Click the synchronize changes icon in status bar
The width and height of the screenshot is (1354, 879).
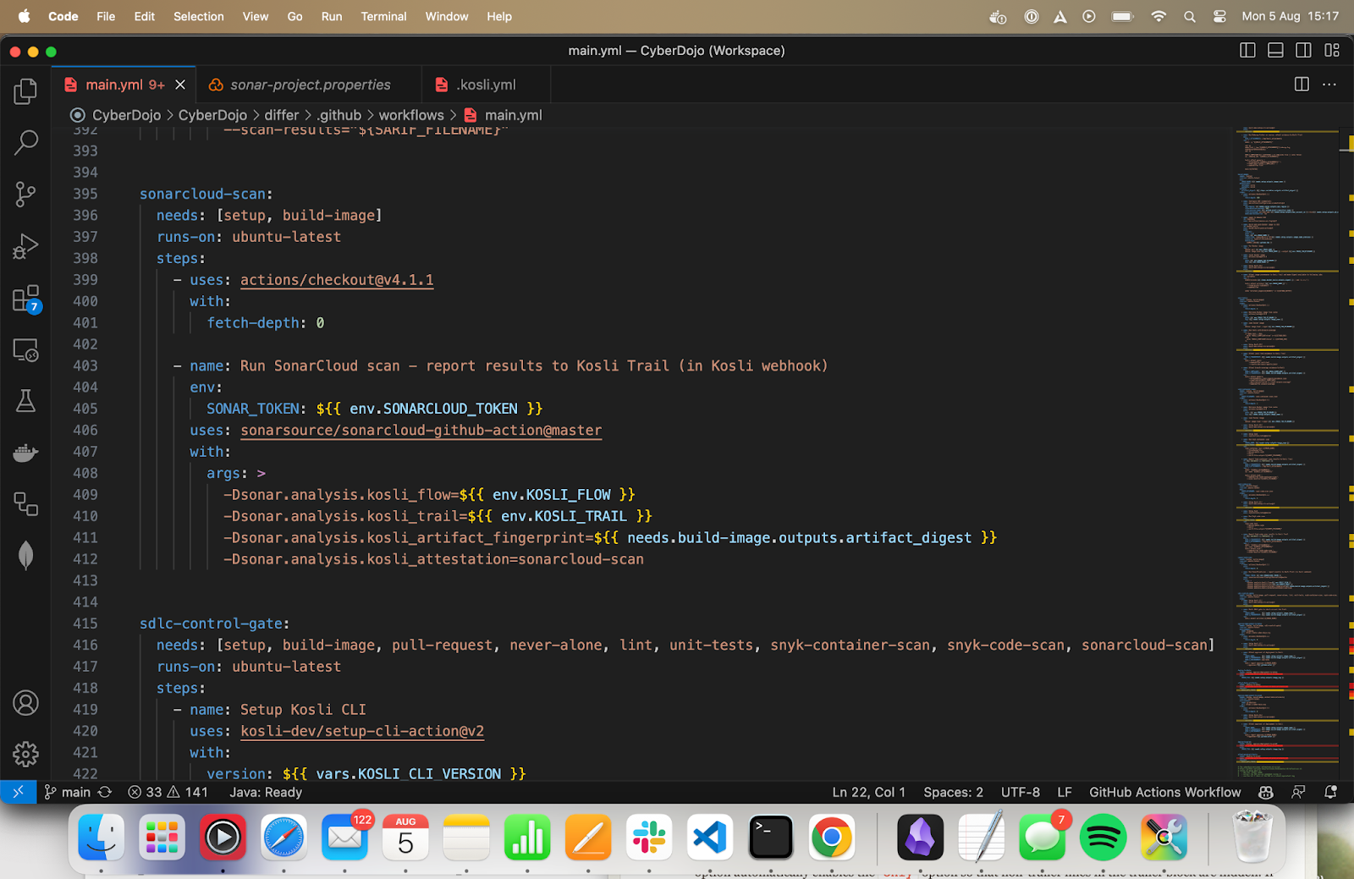105,793
